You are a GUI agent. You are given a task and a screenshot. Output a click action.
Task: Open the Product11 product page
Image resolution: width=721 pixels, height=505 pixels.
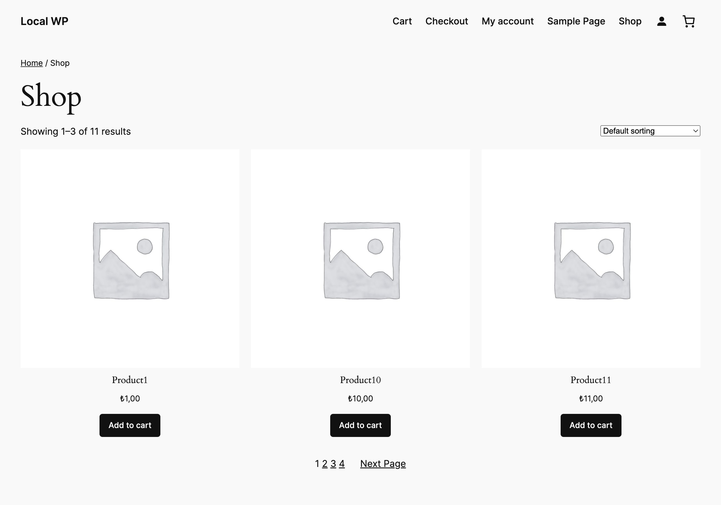coord(591,380)
